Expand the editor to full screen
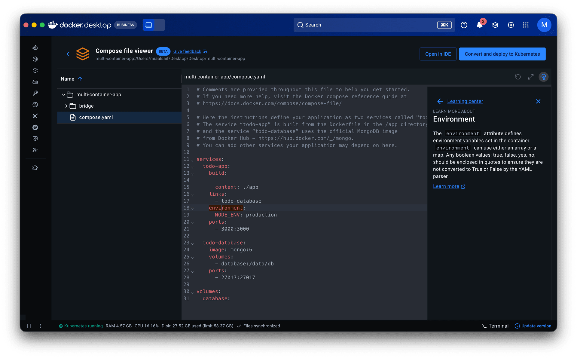 click(x=531, y=77)
